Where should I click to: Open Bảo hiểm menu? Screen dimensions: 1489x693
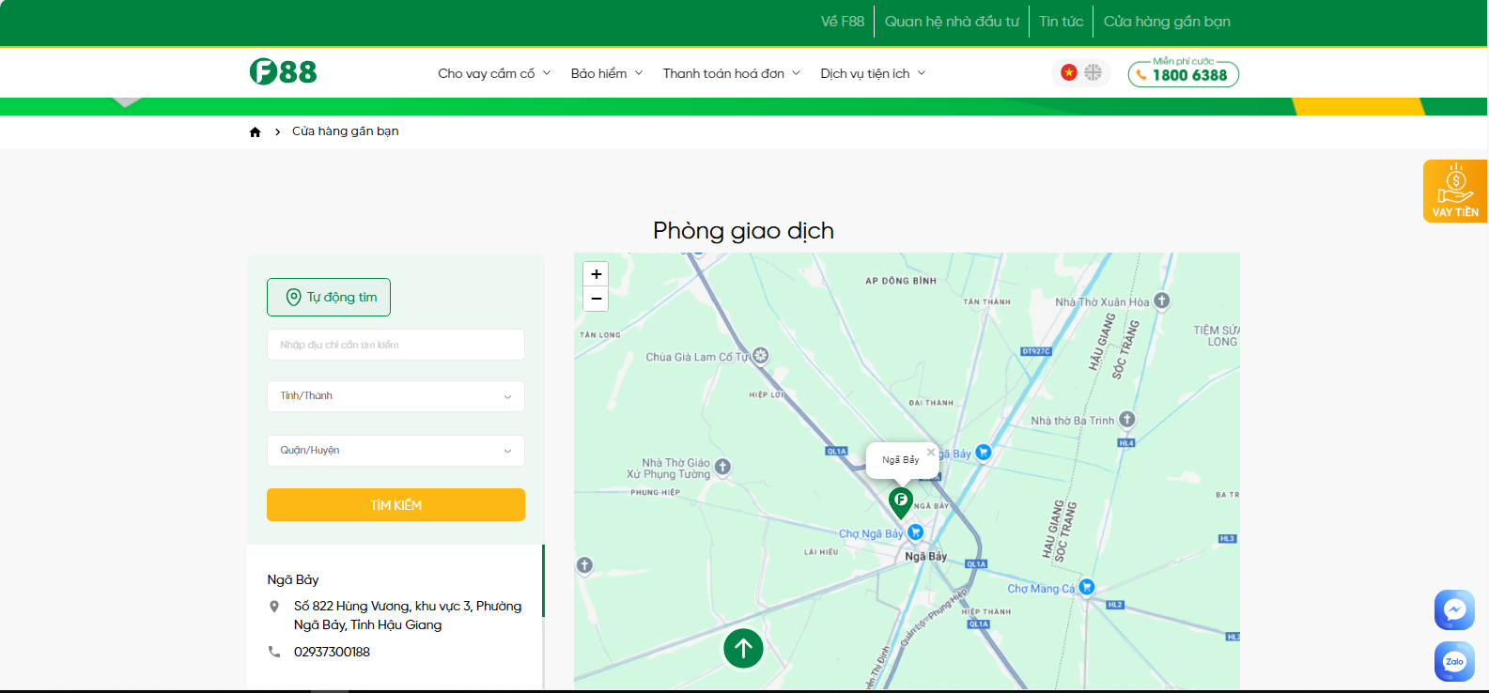(x=607, y=73)
